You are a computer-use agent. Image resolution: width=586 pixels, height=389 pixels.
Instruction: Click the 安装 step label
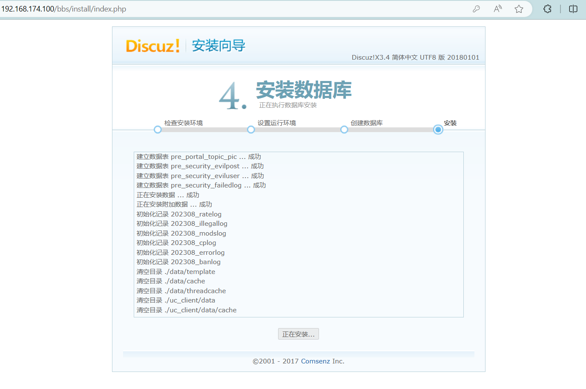450,123
